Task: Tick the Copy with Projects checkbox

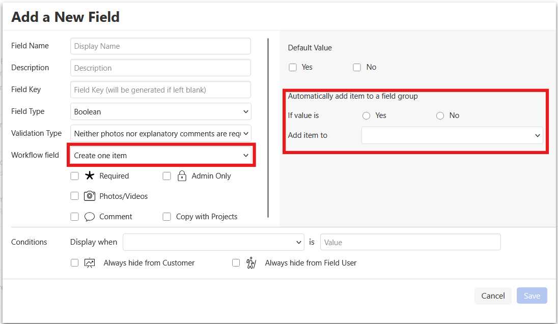Action: [166, 217]
